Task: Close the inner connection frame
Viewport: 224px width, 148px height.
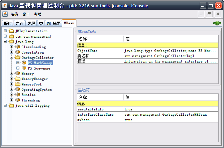Action: click(218, 14)
